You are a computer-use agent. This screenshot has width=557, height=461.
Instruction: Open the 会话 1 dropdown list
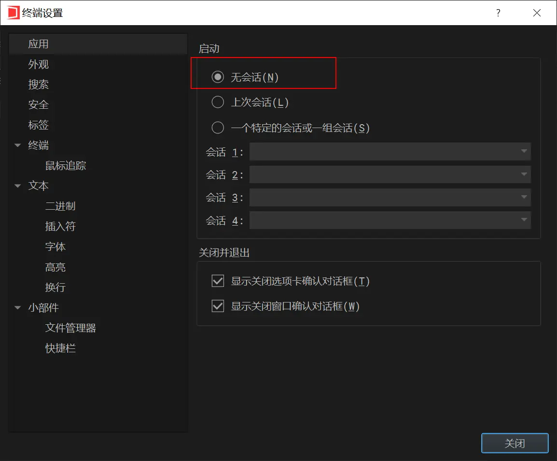(x=390, y=152)
